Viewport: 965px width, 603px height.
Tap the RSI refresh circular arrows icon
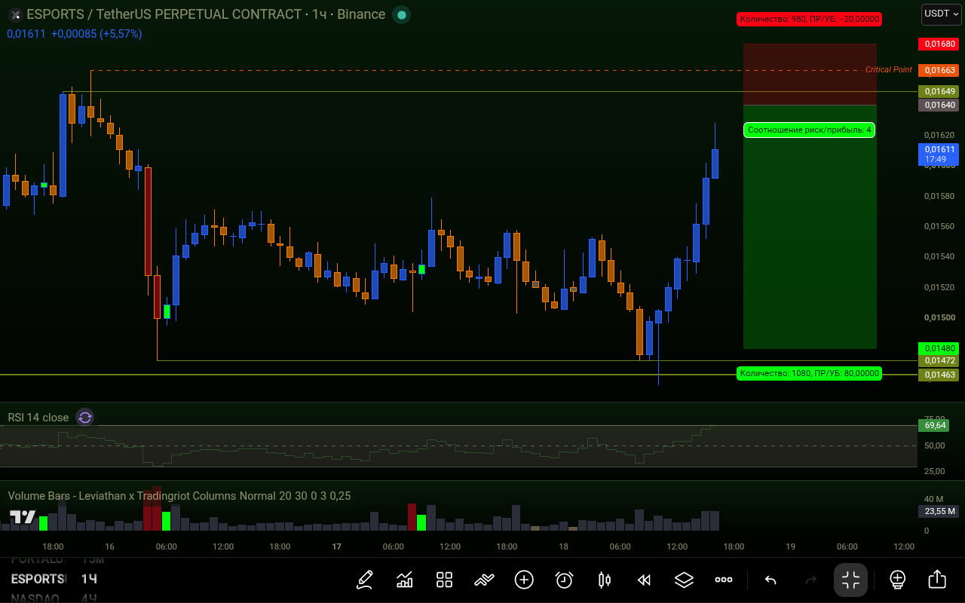pyautogui.click(x=85, y=418)
